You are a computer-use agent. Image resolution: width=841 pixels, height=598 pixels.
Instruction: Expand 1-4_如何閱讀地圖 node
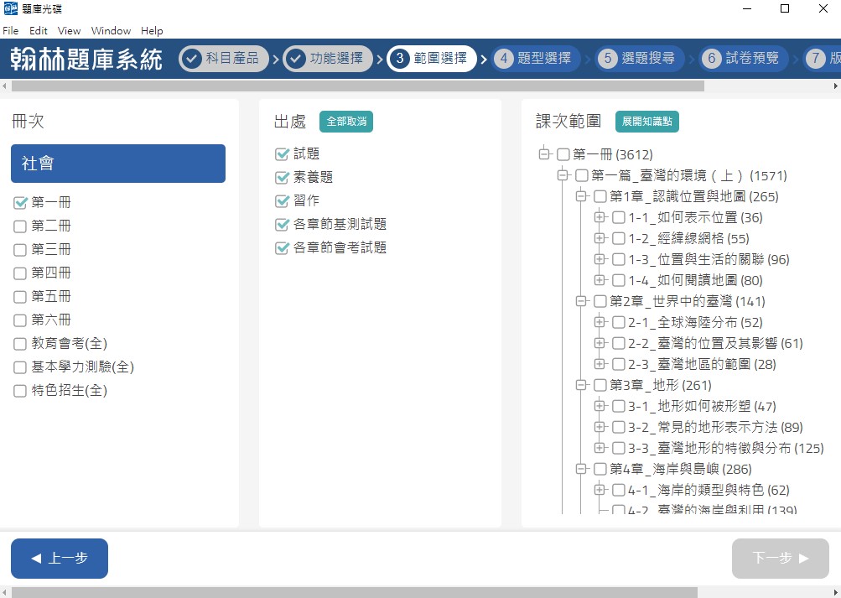pos(600,280)
